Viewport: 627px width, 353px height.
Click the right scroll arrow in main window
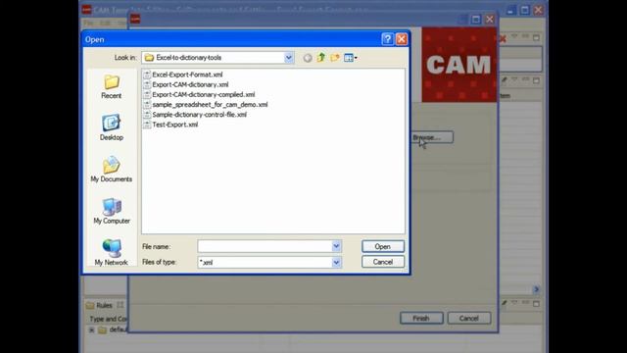536,289
